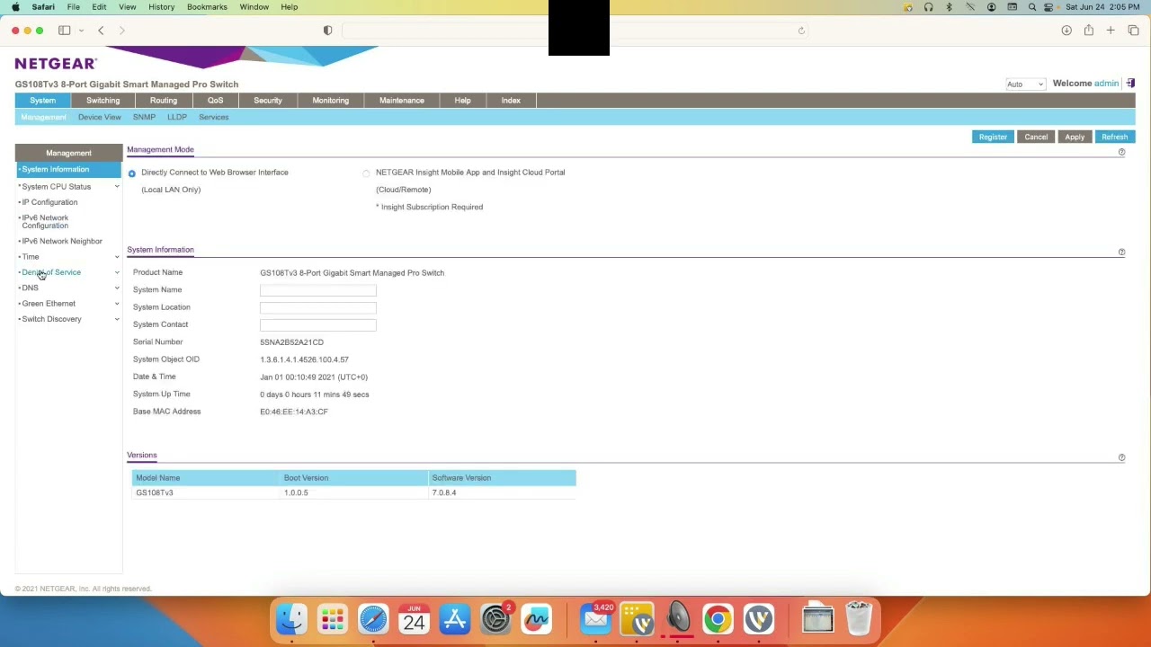Screen dimensions: 1151x647
Task: Open help icon for Versions section
Action: tap(1121, 458)
